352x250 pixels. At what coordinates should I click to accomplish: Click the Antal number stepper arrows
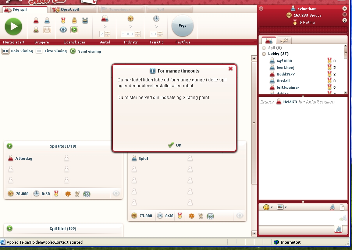tap(107, 34)
